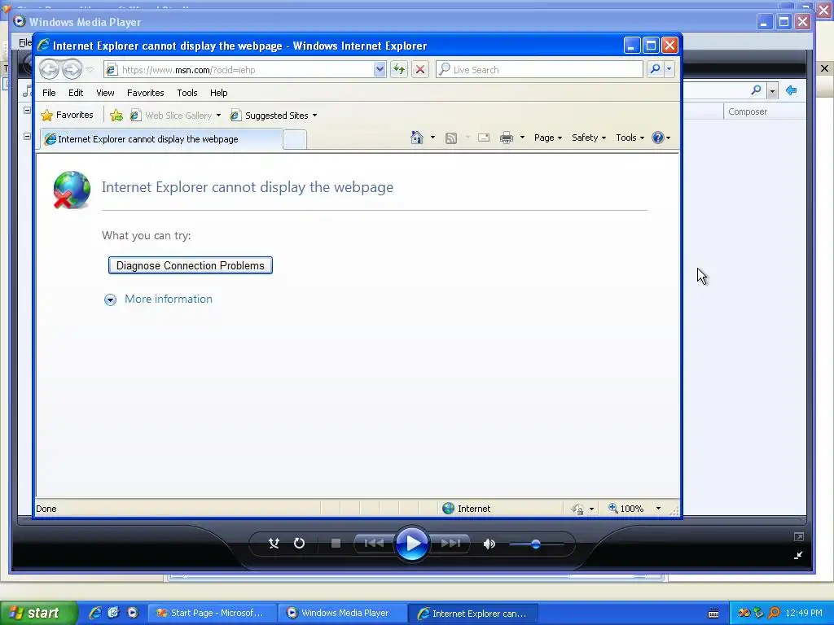
Task: Click the Media Player Play button
Action: [411, 543]
